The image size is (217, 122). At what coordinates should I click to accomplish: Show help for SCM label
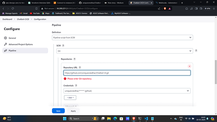coord(63,46)
